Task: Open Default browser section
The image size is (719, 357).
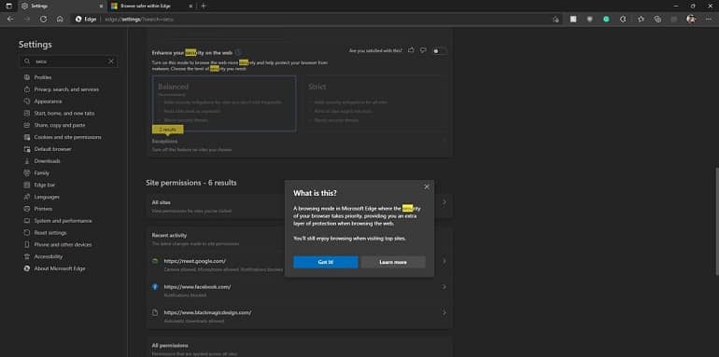Action: point(52,149)
